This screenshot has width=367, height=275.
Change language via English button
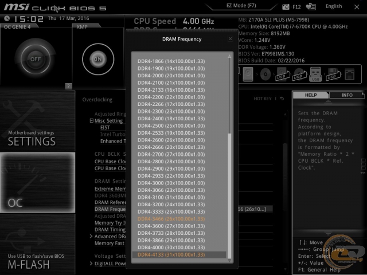point(334,6)
